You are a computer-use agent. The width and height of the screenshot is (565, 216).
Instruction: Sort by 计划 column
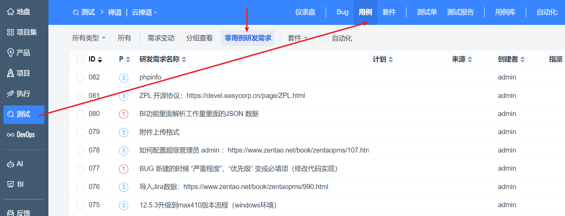click(383, 59)
